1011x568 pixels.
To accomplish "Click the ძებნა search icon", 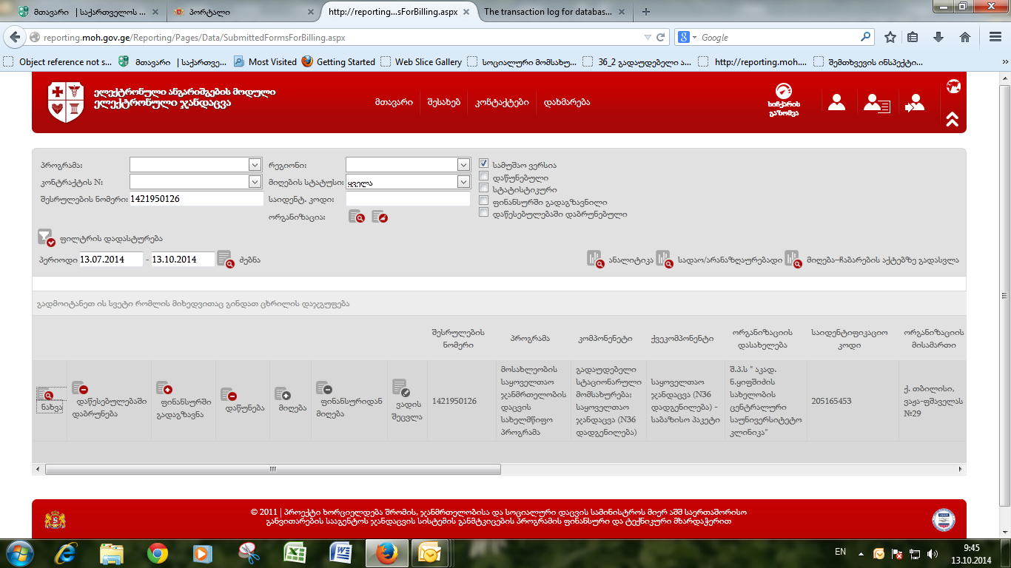I will tap(225, 260).
